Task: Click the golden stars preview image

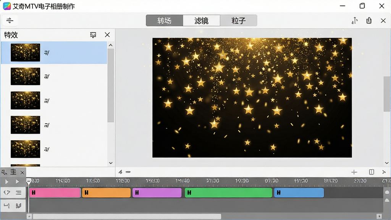Action: [x=252, y=97]
